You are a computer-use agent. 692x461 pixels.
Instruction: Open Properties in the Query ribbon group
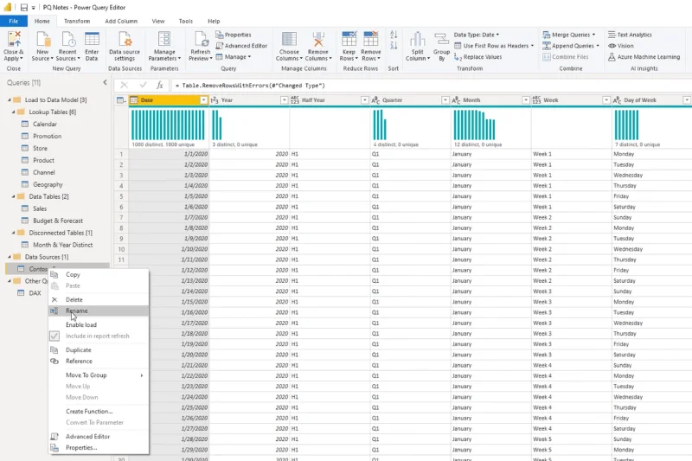click(x=234, y=35)
